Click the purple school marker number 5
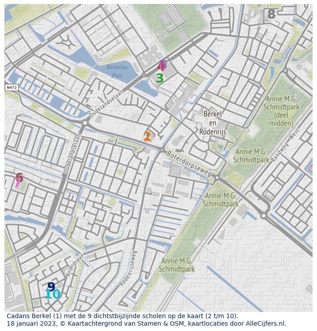The width and height of the screenshot is (317, 331). coord(163,64)
